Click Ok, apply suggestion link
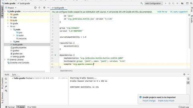 coord(179,12)
